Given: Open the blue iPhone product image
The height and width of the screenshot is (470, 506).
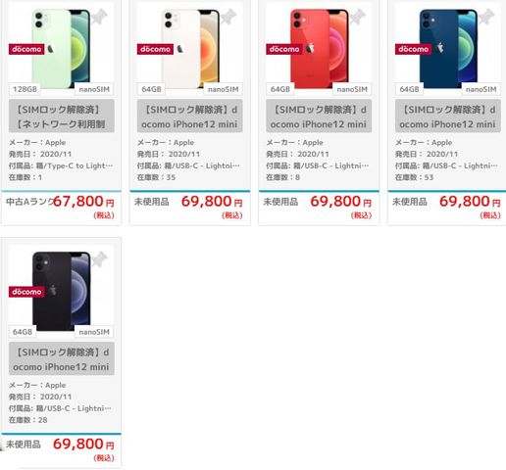Looking at the screenshot, I should click(448, 49).
